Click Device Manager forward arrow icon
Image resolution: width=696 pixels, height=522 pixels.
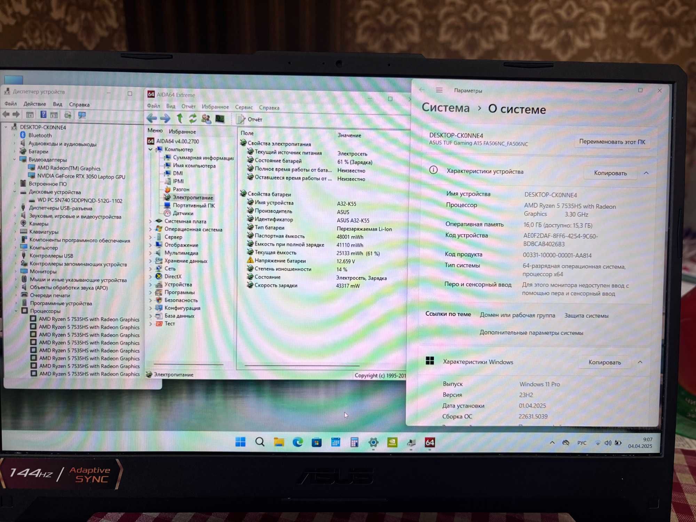(x=16, y=114)
